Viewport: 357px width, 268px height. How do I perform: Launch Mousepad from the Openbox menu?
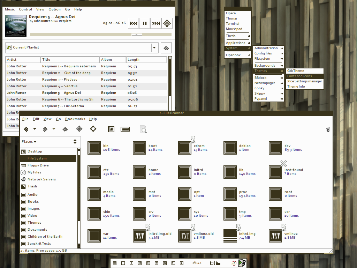tap(238, 29)
